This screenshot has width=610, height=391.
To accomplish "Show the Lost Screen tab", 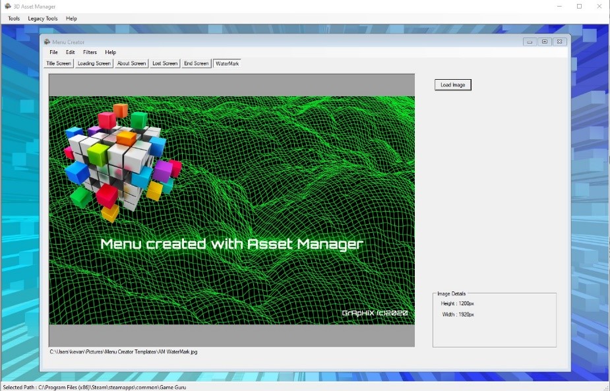I will 165,63.
